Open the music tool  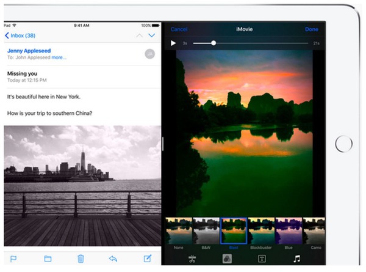(296, 259)
